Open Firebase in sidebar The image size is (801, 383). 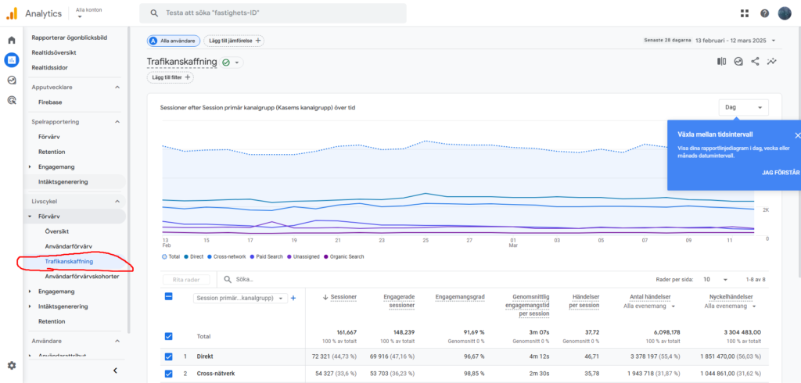tap(50, 102)
